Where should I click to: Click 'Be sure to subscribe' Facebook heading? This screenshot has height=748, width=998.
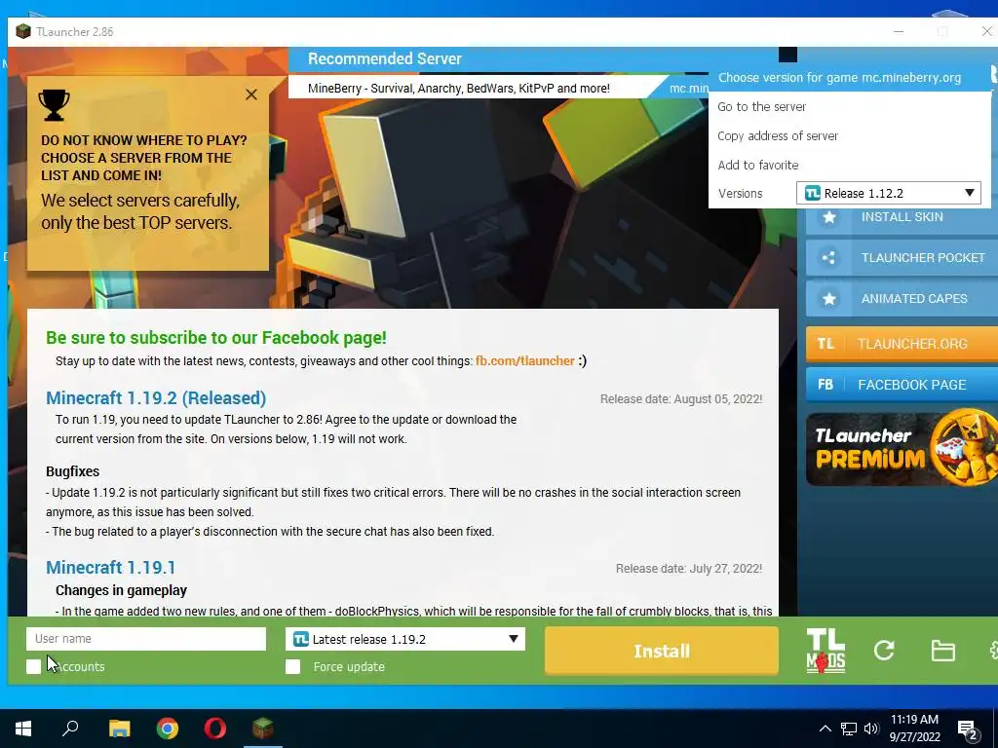pyautogui.click(x=216, y=338)
